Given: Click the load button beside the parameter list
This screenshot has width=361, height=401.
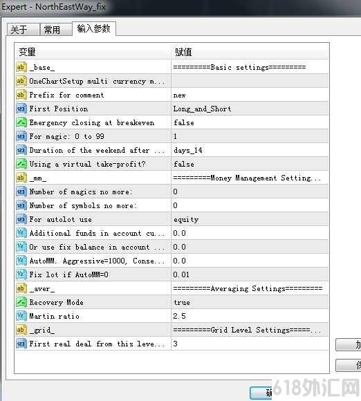Looking at the screenshot, I should (349, 344).
